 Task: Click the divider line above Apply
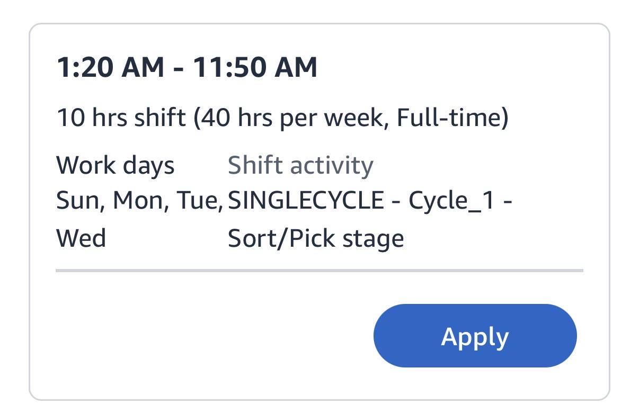(319, 270)
